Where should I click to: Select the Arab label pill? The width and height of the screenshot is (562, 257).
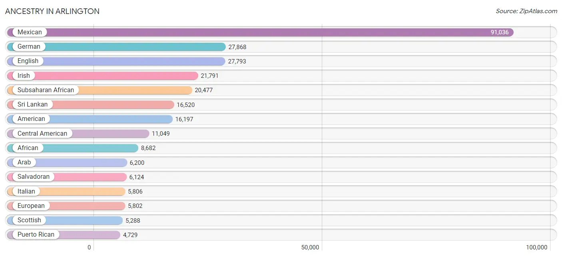[x=24, y=162]
